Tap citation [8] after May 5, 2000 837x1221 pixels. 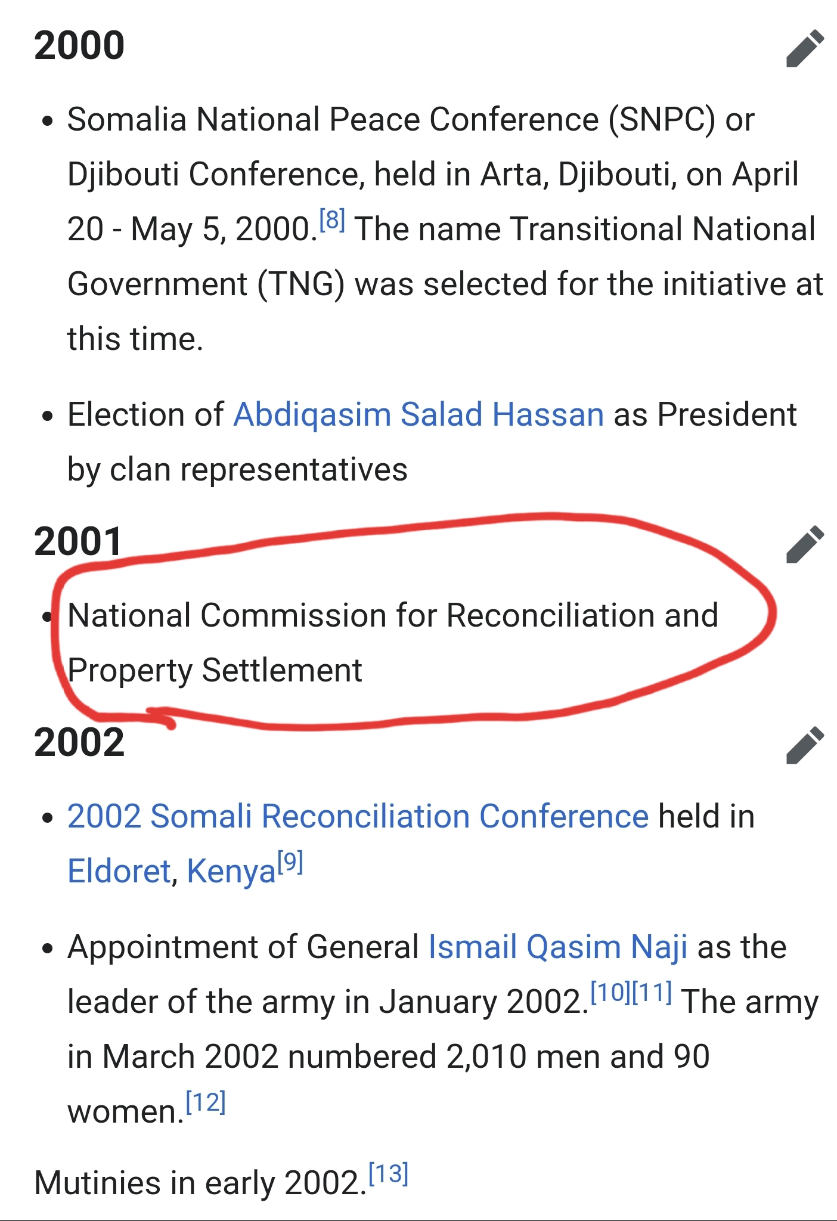(x=332, y=220)
